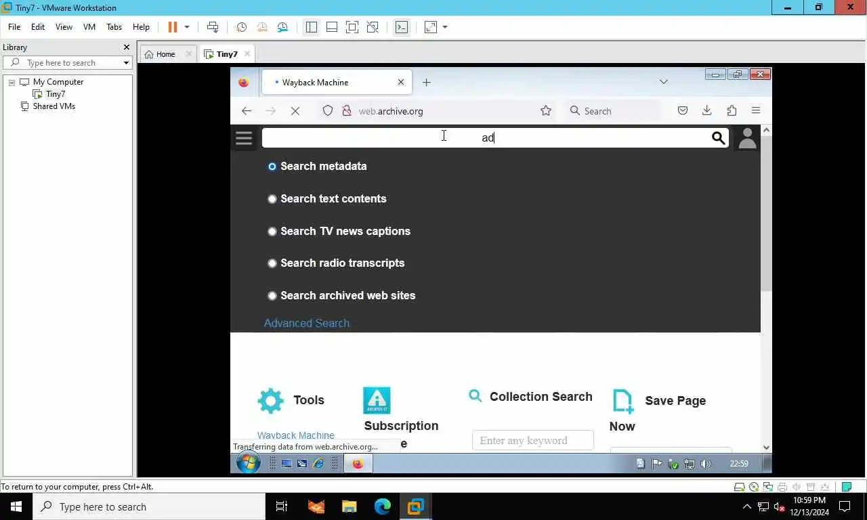Open File Explorer from the host taskbar

pyautogui.click(x=349, y=506)
